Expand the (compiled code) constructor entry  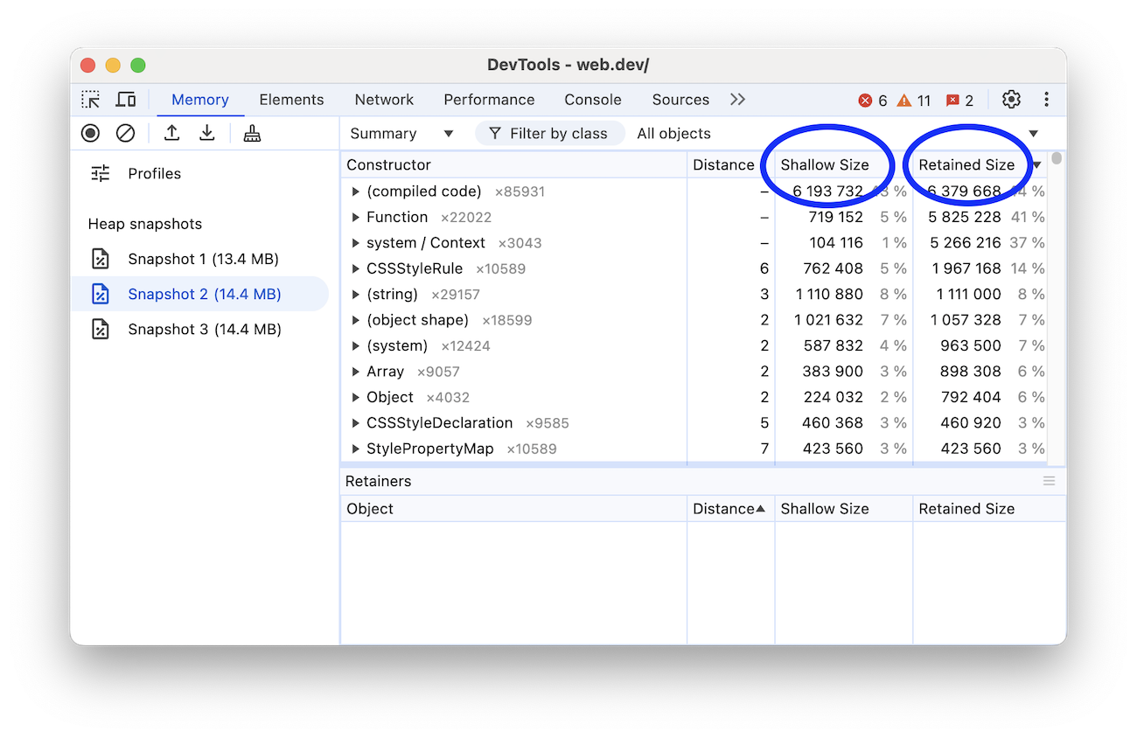pyautogui.click(x=355, y=191)
